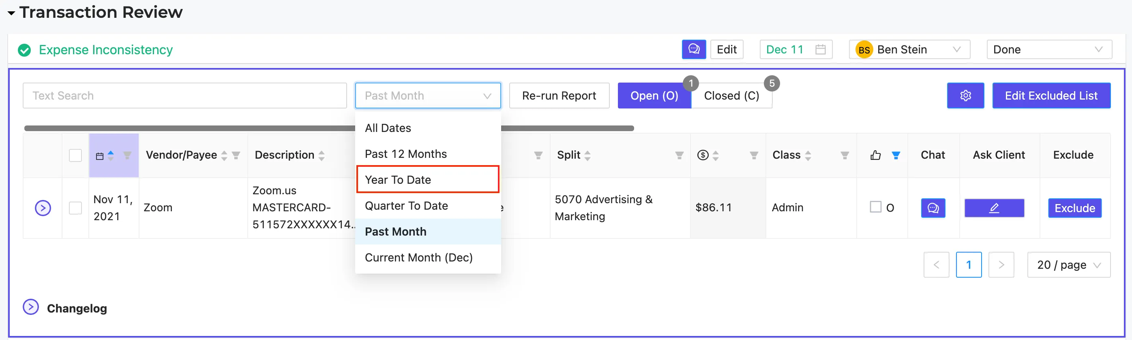Exclude the Zoom transaction
This screenshot has height=340, width=1132.
pyautogui.click(x=1074, y=208)
